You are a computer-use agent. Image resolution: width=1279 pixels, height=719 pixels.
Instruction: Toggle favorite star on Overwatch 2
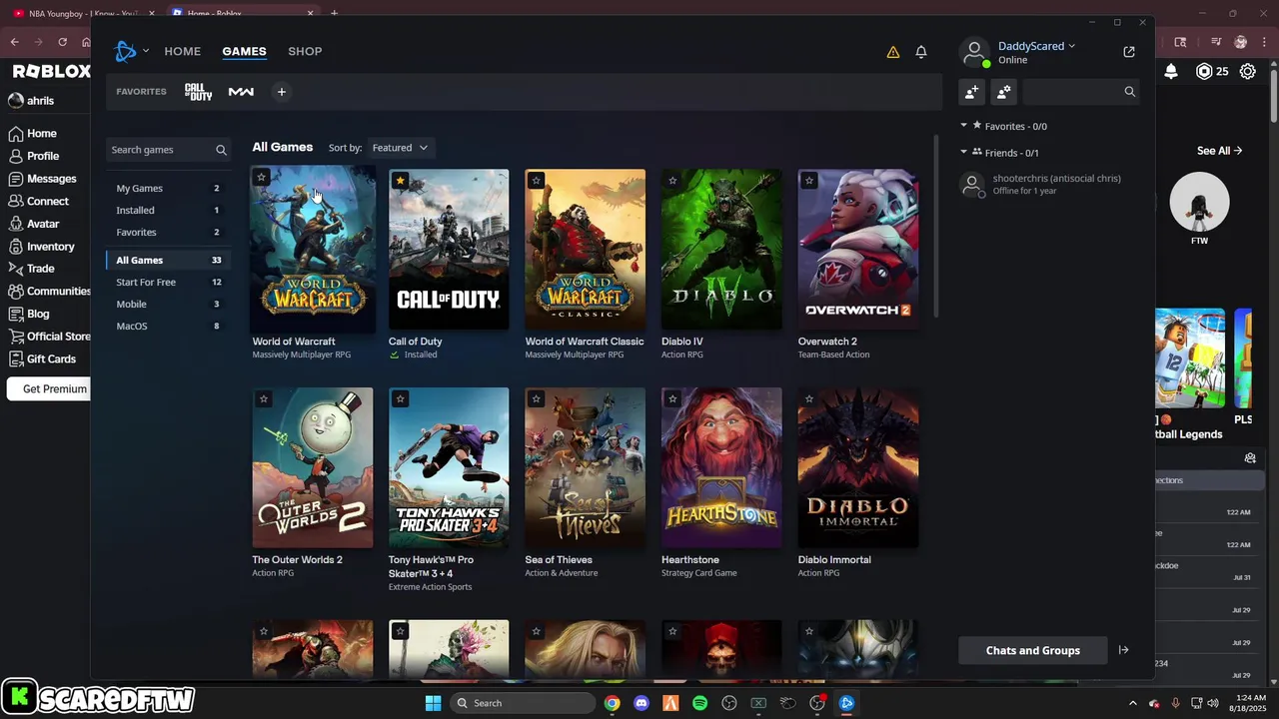click(x=809, y=181)
